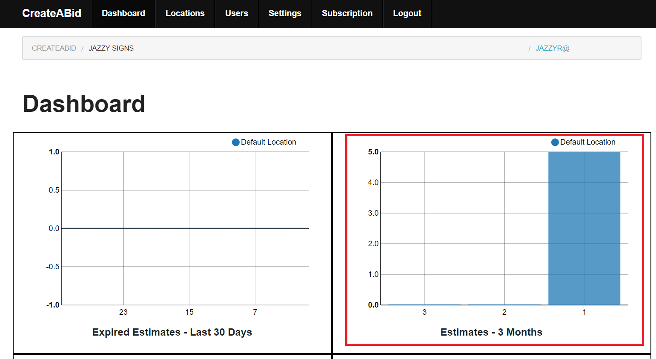Open the JAZZYR@ account link
656x359 pixels.
pos(552,48)
